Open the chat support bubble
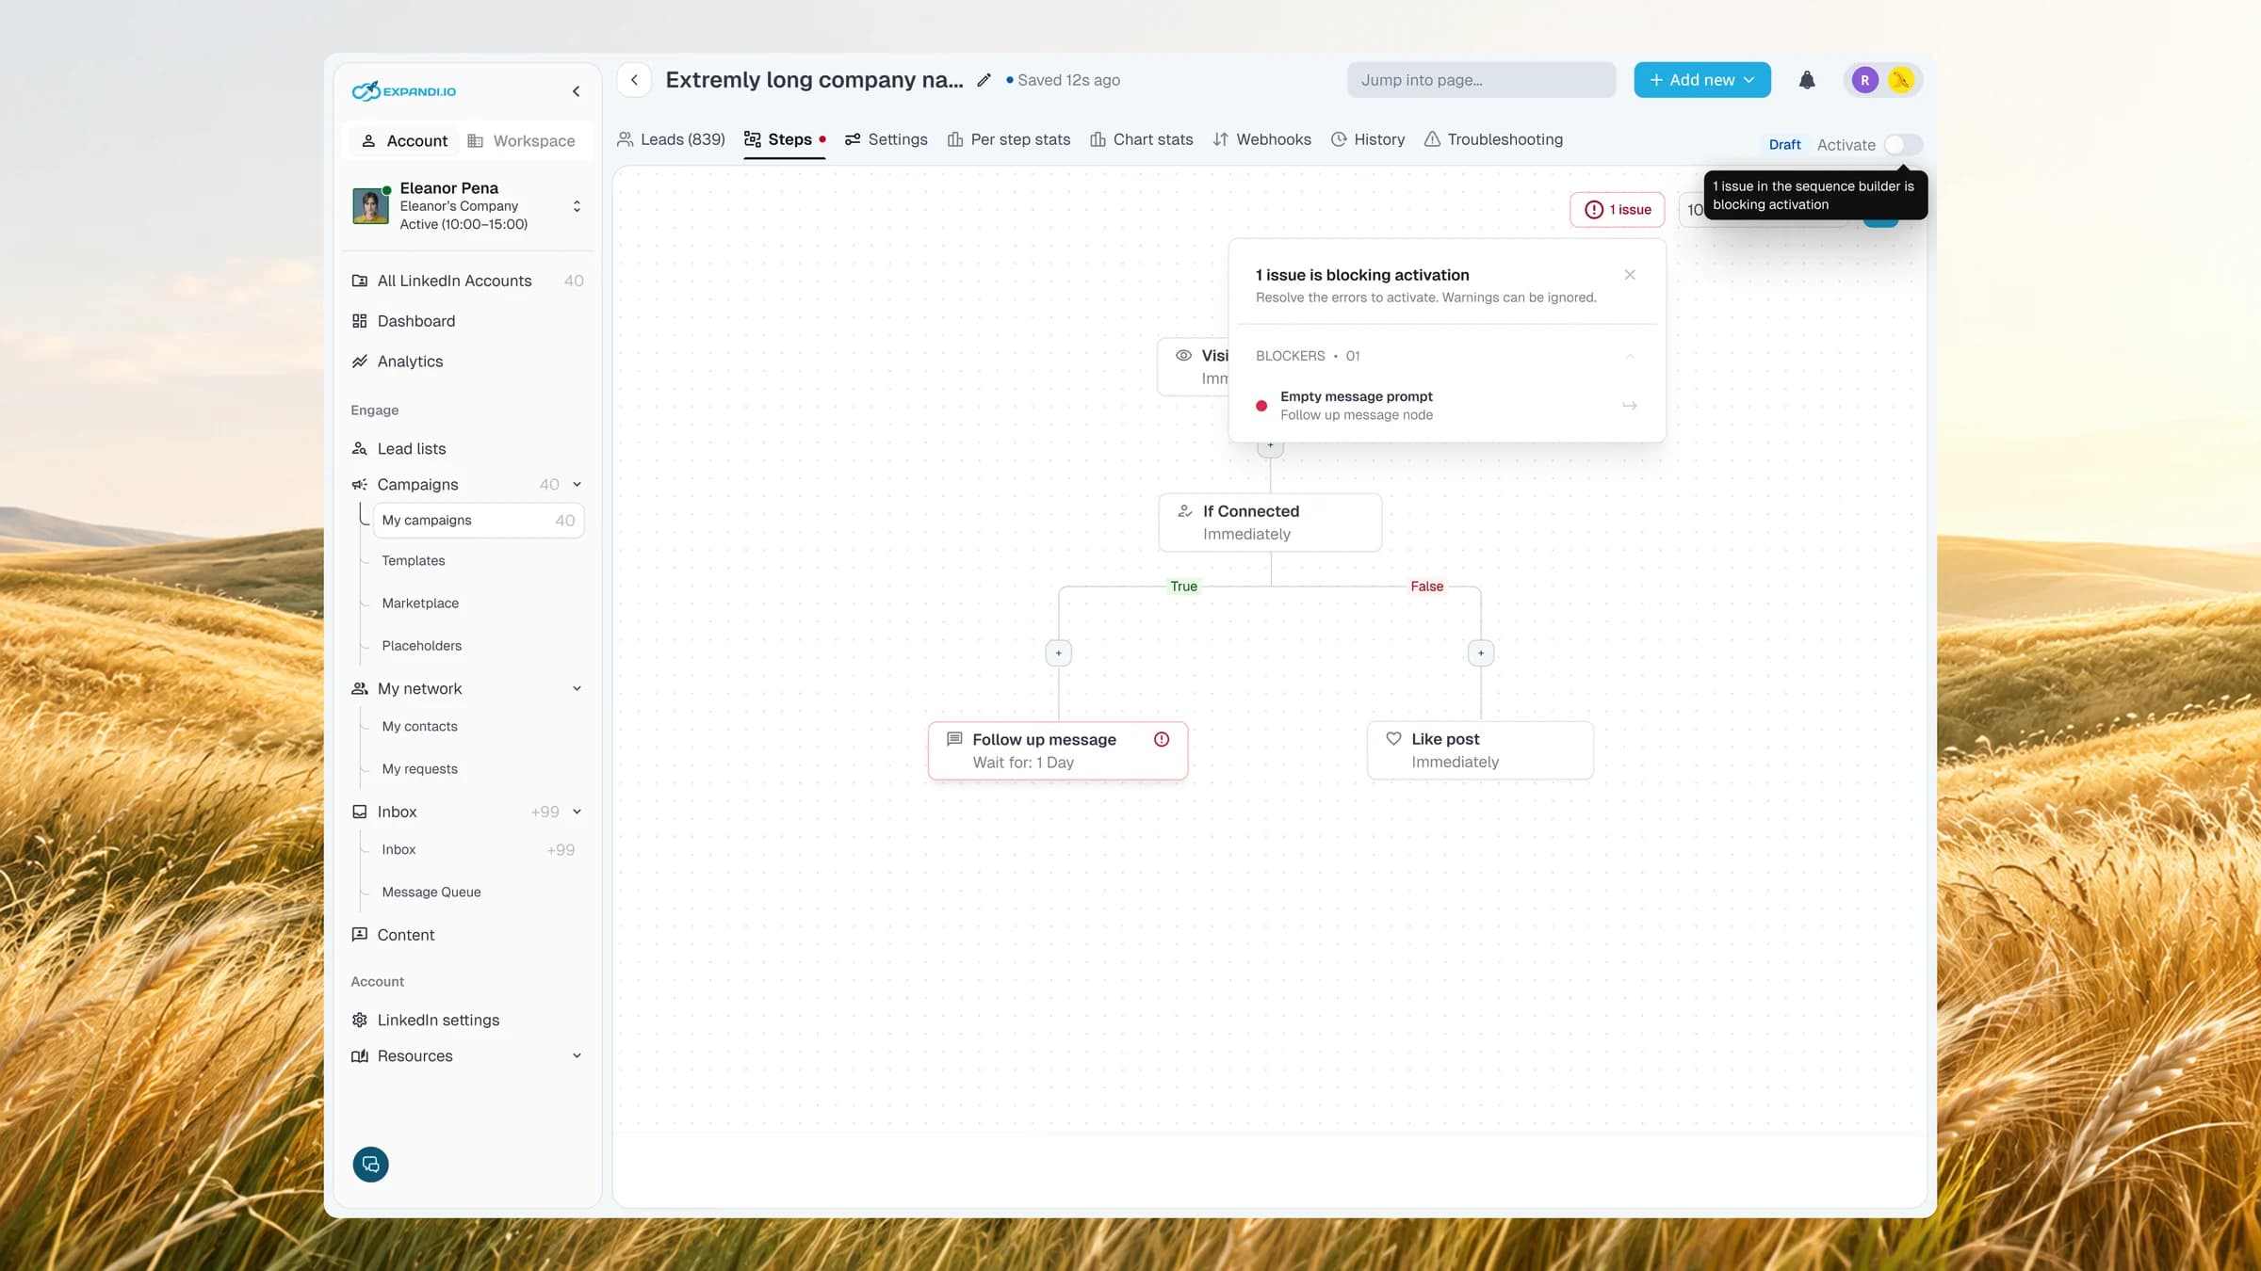Image resolution: width=2261 pixels, height=1271 pixels. [x=370, y=1165]
